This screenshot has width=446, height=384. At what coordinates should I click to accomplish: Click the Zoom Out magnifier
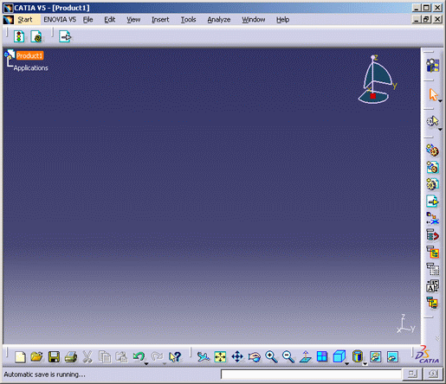288,357
